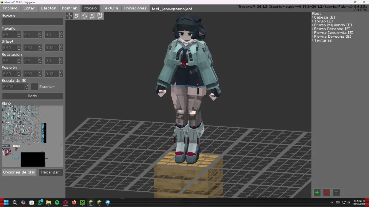Open the network icon in system tray
This screenshot has height=207, width=369.
[x=343, y=202]
